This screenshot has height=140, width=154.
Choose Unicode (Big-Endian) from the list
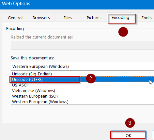(83, 74)
